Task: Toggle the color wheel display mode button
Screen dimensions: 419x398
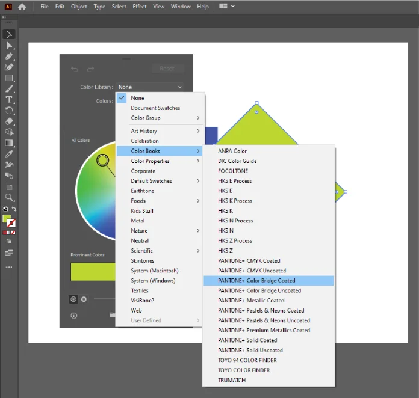Action: (73, 299)
